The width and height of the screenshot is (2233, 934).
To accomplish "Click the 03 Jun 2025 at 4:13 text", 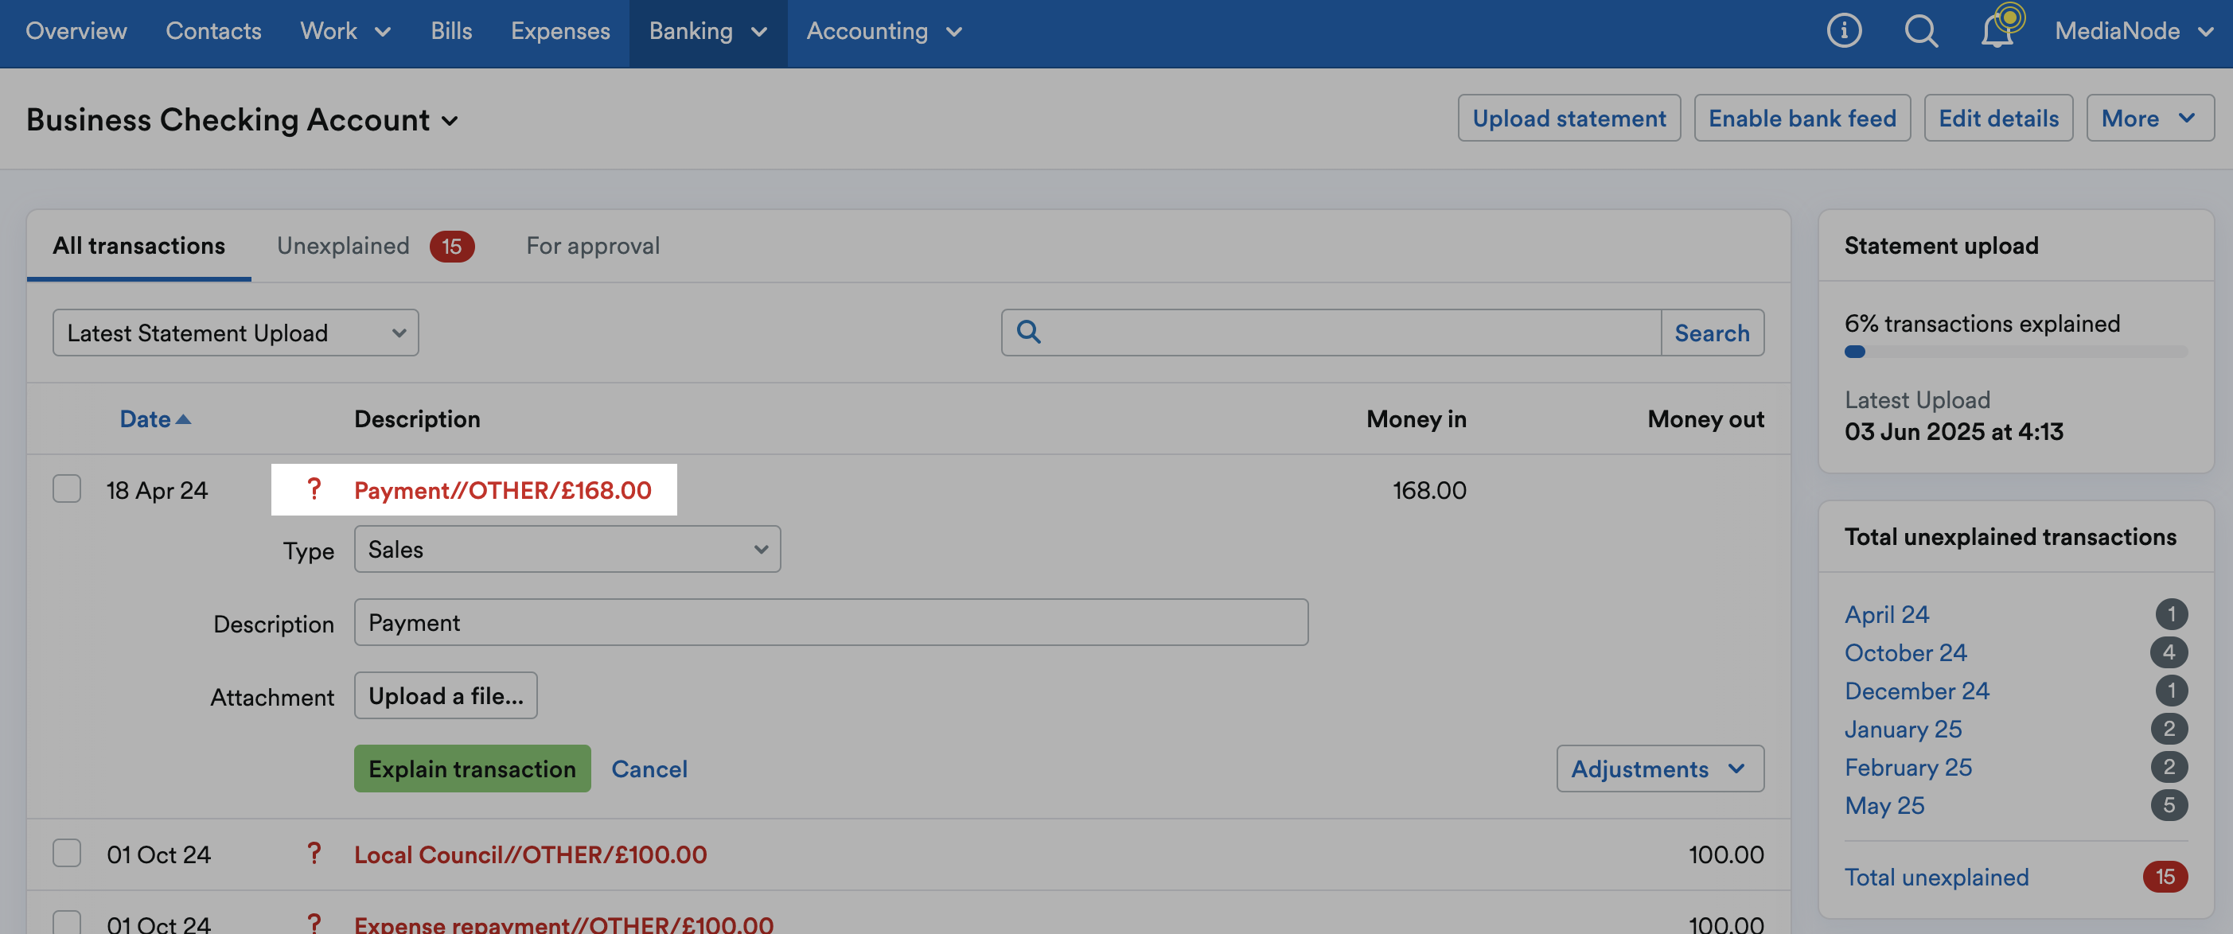I will 1954,431.
